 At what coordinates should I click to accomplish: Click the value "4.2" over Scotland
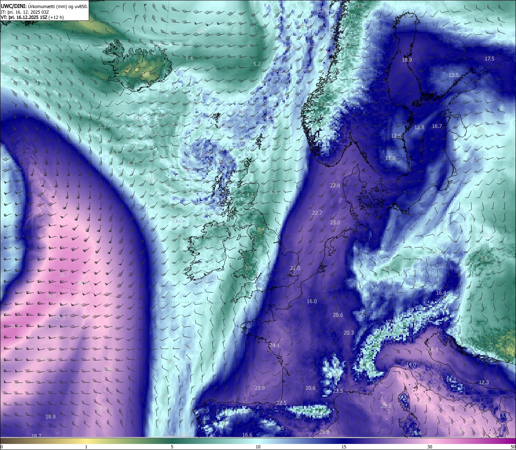[250, 195]
